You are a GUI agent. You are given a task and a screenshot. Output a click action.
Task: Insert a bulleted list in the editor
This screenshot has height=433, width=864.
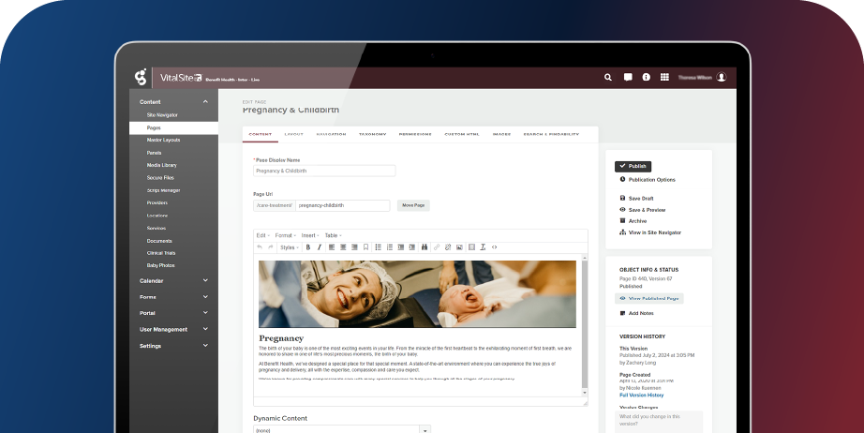coord(378,247)
